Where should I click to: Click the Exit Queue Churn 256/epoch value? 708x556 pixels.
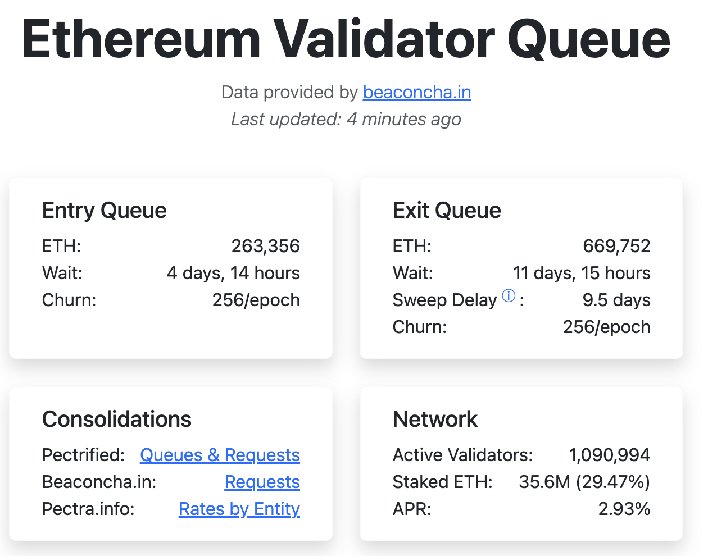607,327
